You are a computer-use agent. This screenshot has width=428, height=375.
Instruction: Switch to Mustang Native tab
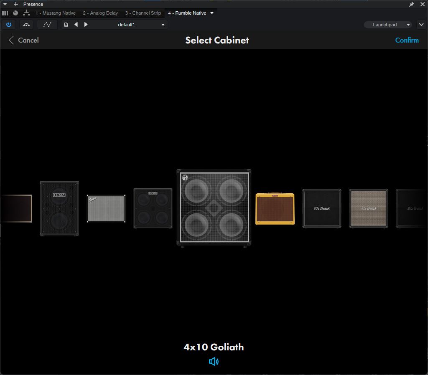pos(55,13)
